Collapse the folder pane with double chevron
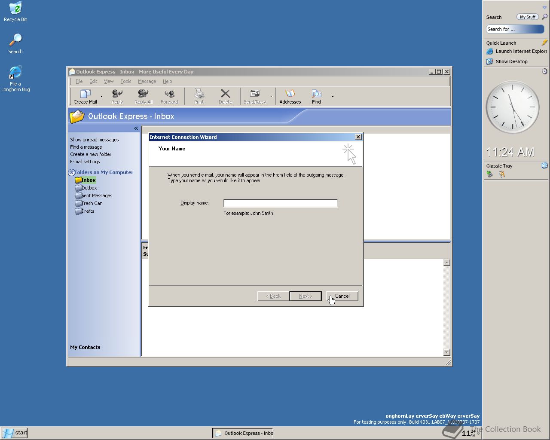Screen dimensions: 550x440 (x=136, y=128)
